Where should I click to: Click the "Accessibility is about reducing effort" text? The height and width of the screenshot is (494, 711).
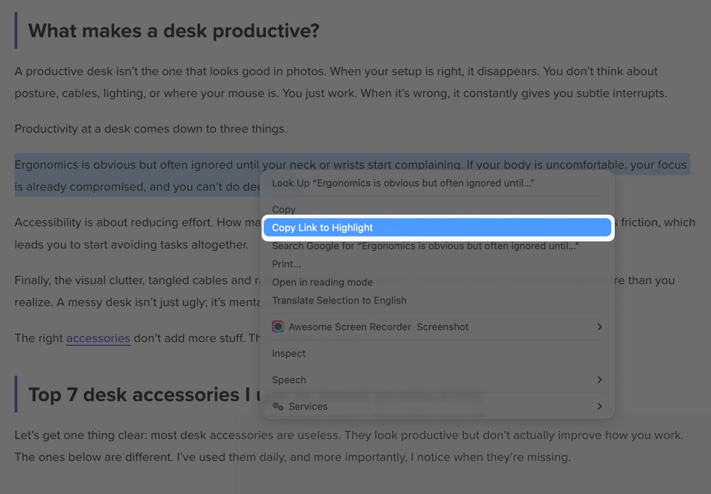[137, 223]
